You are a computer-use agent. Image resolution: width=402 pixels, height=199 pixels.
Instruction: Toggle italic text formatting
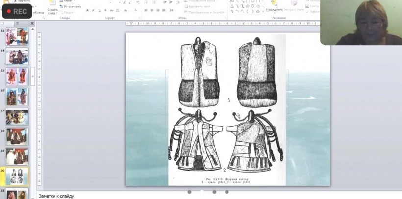(x=93, y=10)
